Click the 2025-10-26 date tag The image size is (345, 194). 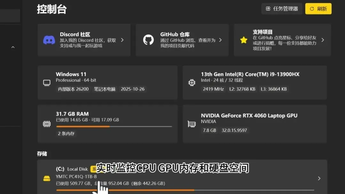click(x=133, y=89)
